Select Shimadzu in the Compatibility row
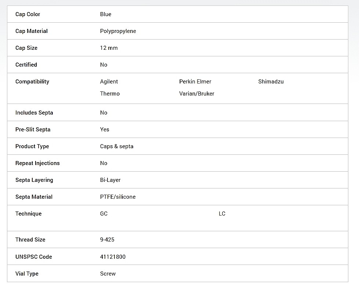 point(271,82)
